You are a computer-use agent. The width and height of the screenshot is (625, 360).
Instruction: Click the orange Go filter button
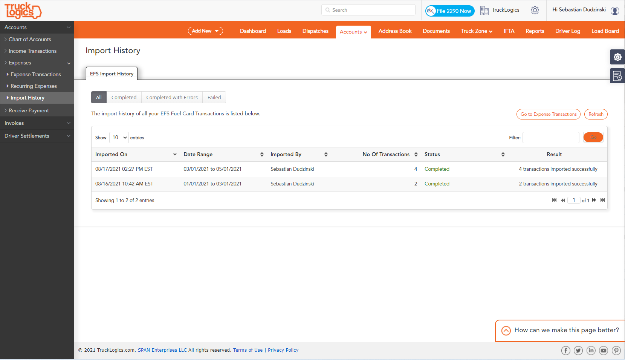(x=593, y=137)
